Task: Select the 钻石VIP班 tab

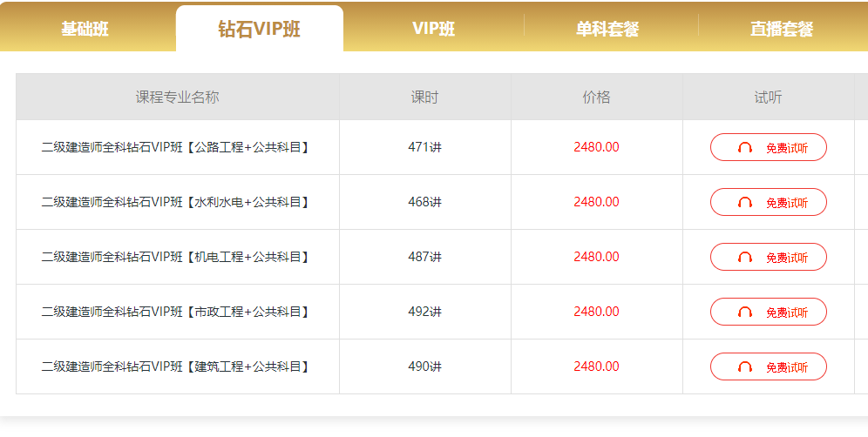Action: (x=260, y=29)
